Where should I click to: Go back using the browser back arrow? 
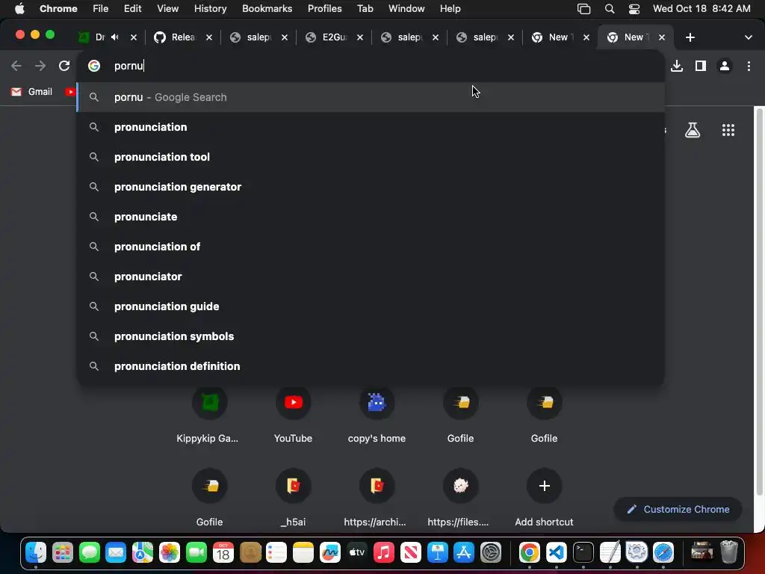coord(16,66)
